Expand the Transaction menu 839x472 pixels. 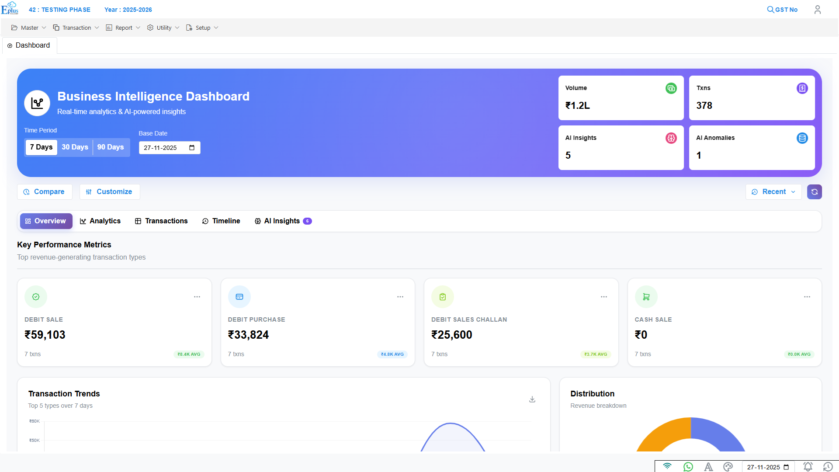(76, 28)
